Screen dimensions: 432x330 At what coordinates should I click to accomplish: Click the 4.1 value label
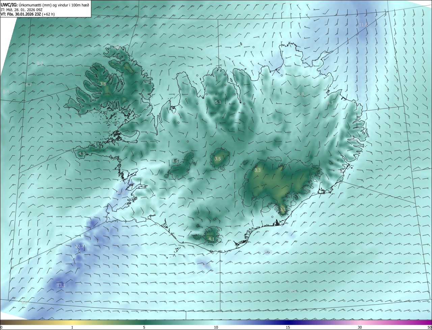click(212, 239)
